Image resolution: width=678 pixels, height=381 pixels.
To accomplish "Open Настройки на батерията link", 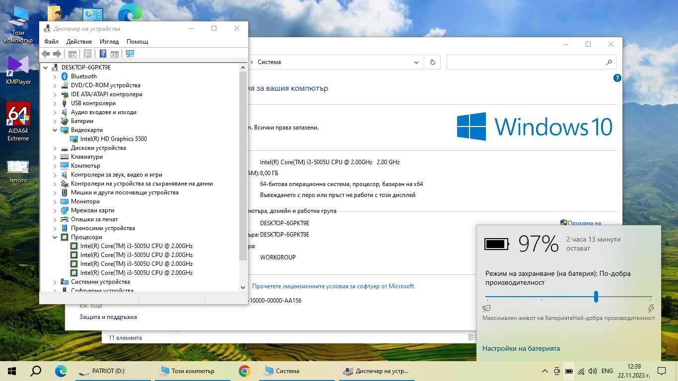I will (x=521, y=348).
